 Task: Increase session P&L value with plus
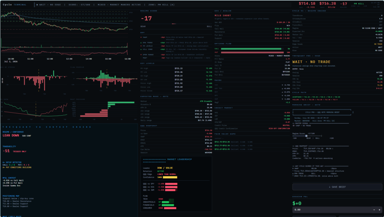coord(379,210)
